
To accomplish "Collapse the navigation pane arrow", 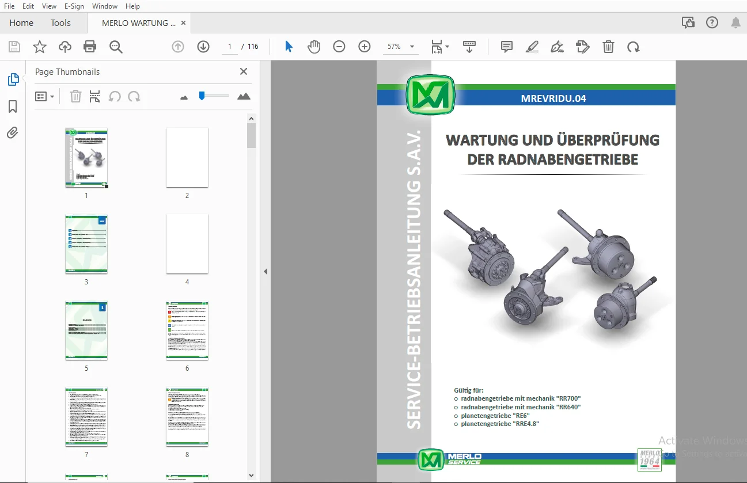I will click(266, 272).
